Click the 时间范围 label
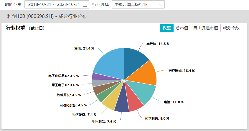Image resolution: width=249 pixels, height=131 pixels. tap(13, 4)
